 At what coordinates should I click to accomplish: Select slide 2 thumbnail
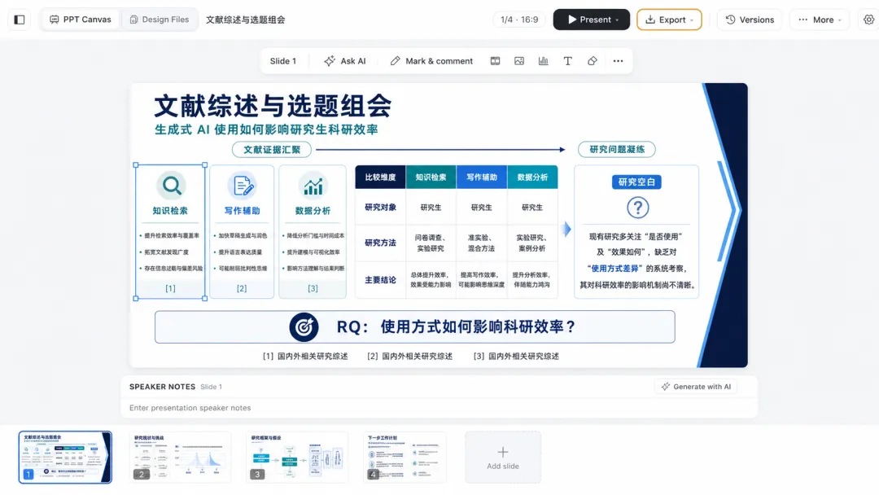coord(180,457)
